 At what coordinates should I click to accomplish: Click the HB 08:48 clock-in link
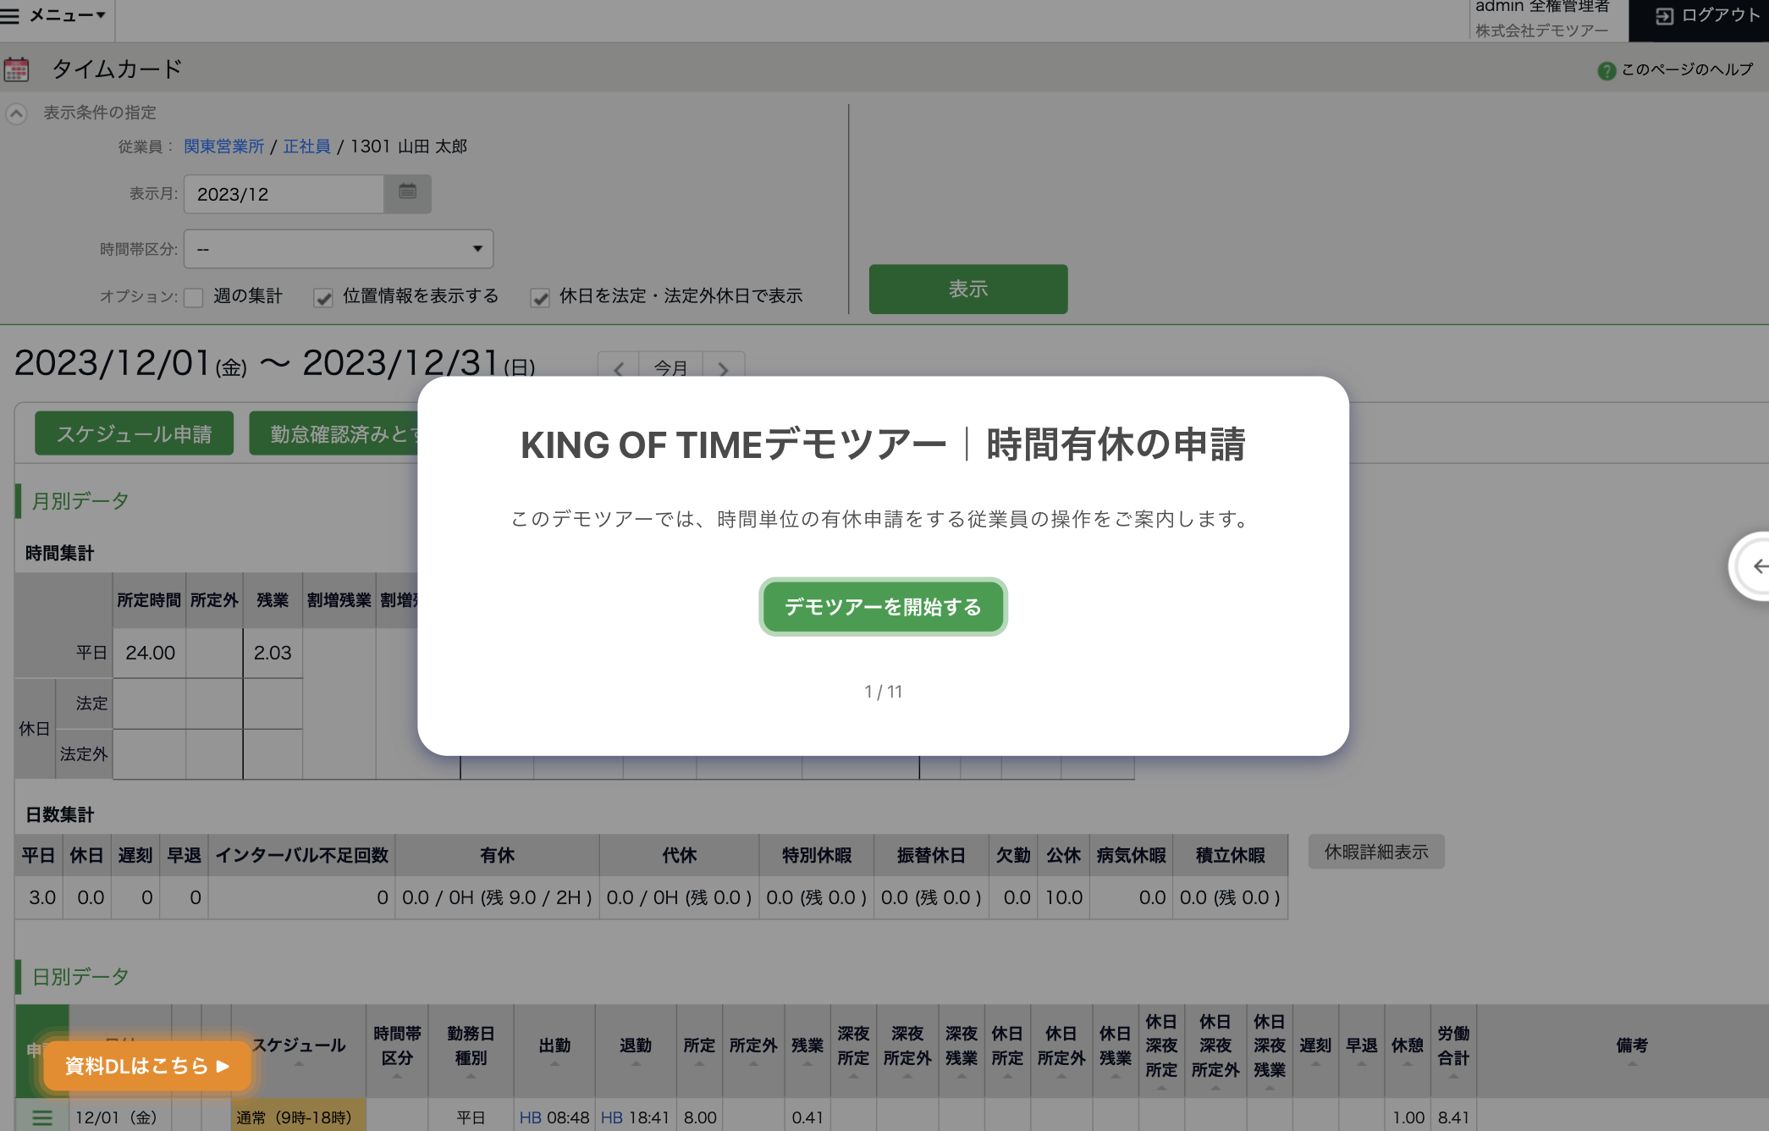[x=554, y=1117]
